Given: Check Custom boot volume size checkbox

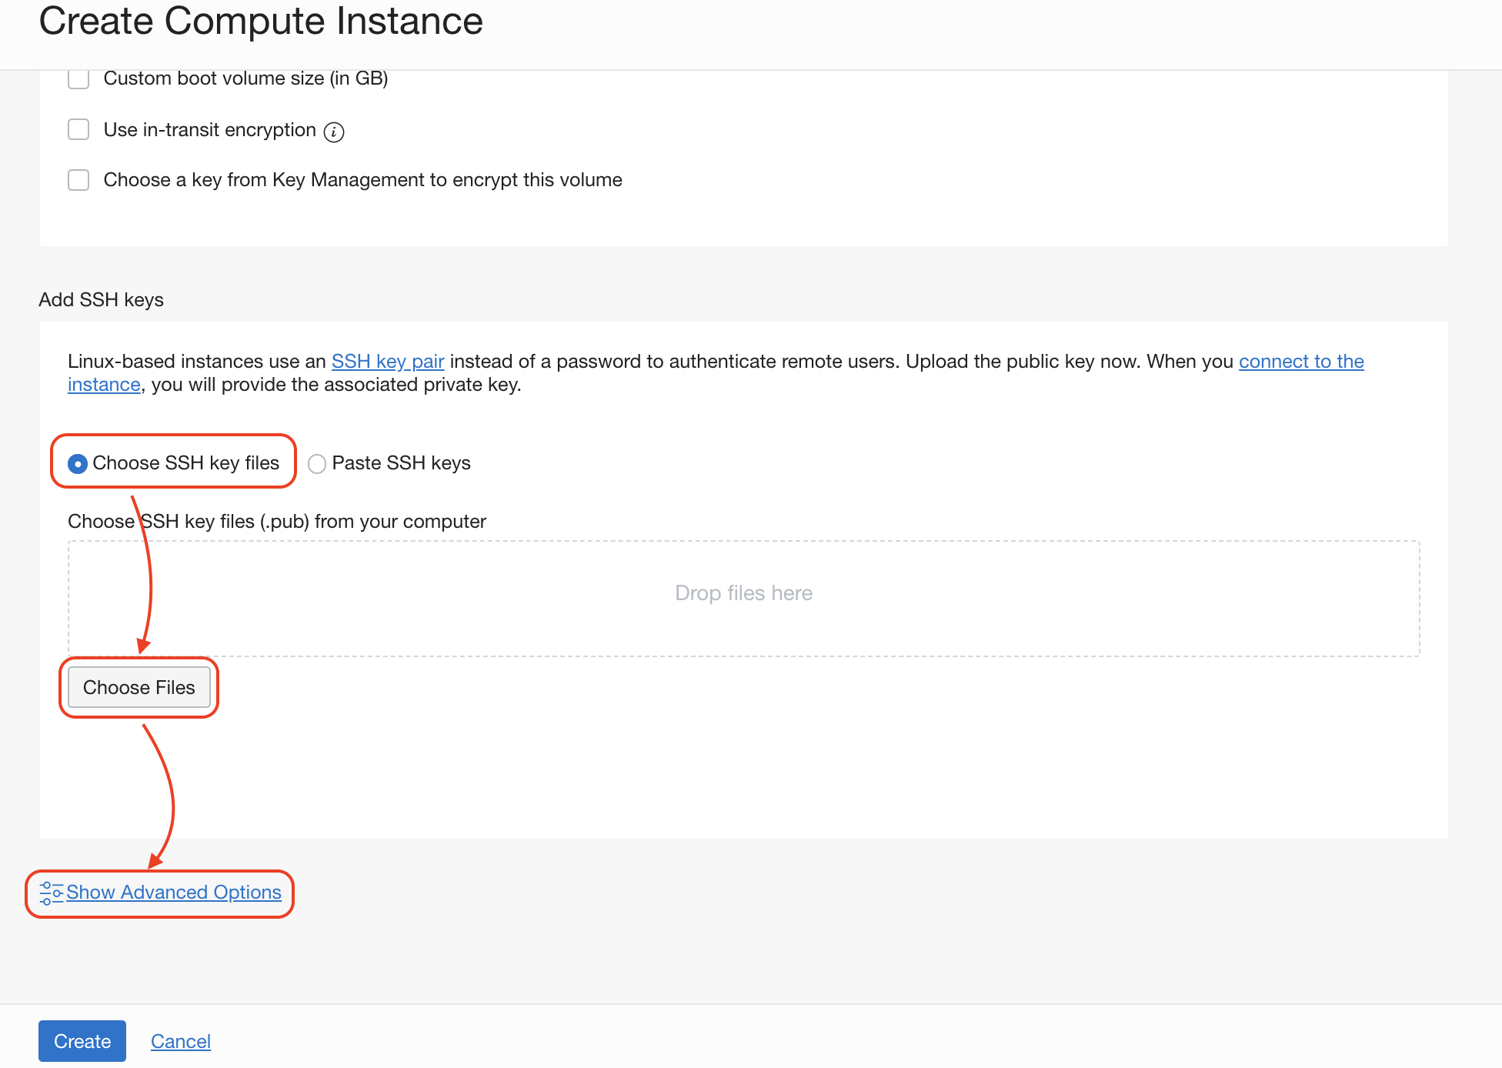Looking at the screenshot, I should pos(78,78).
